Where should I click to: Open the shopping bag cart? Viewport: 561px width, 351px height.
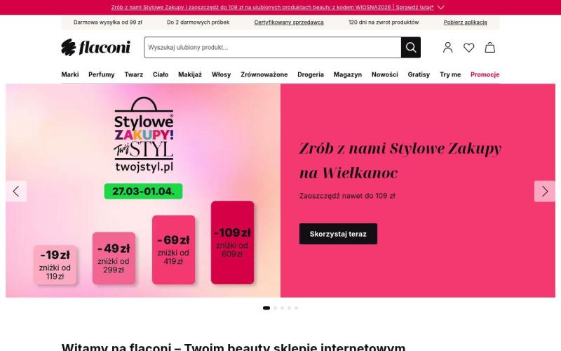click(x=489, y=48)
